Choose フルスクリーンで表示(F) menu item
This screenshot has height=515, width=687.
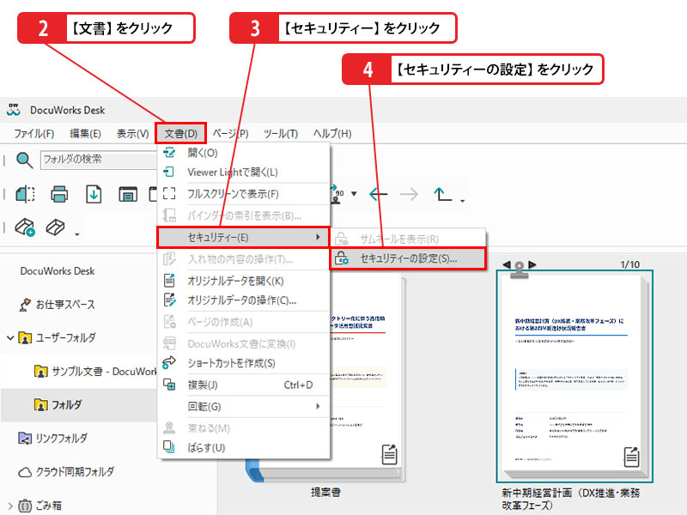point(243,194)
